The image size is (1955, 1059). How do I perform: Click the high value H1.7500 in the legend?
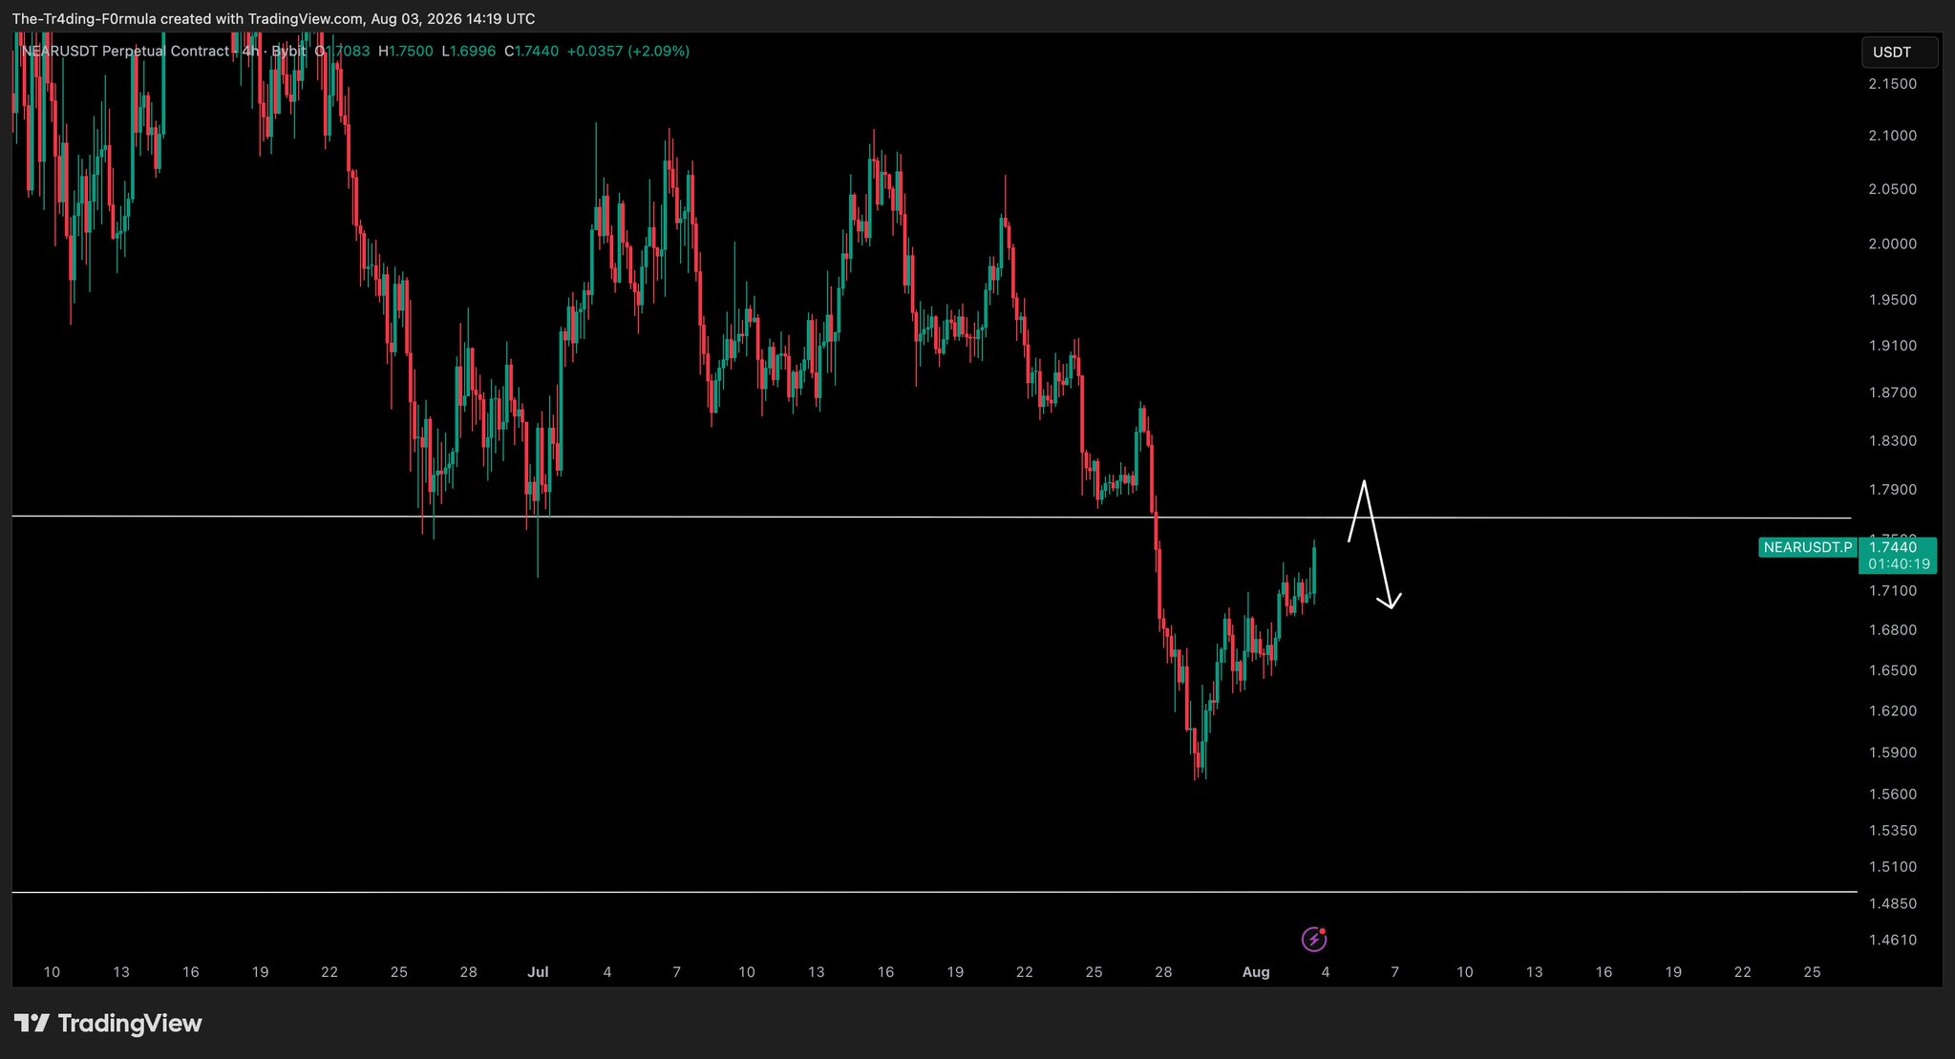(x=406, y=51)
